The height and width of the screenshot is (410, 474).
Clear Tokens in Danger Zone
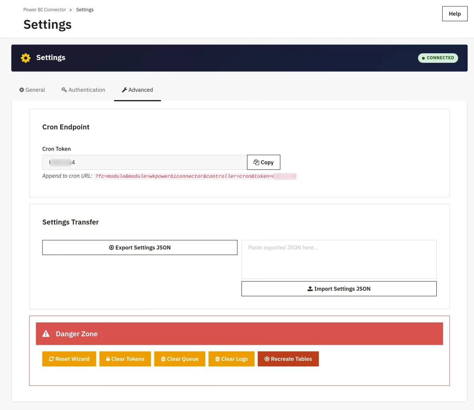coord(125,359)
